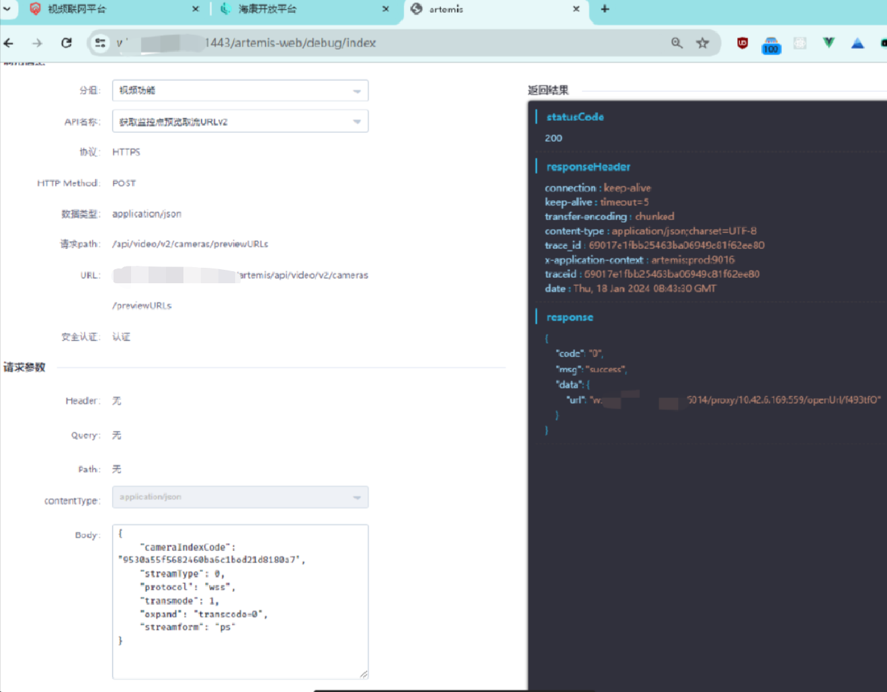Click the traceid header line

pyautogui.click(x=652, y=274)
